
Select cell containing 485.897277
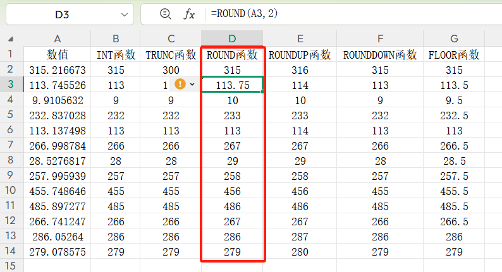click(x=58, y=206)
